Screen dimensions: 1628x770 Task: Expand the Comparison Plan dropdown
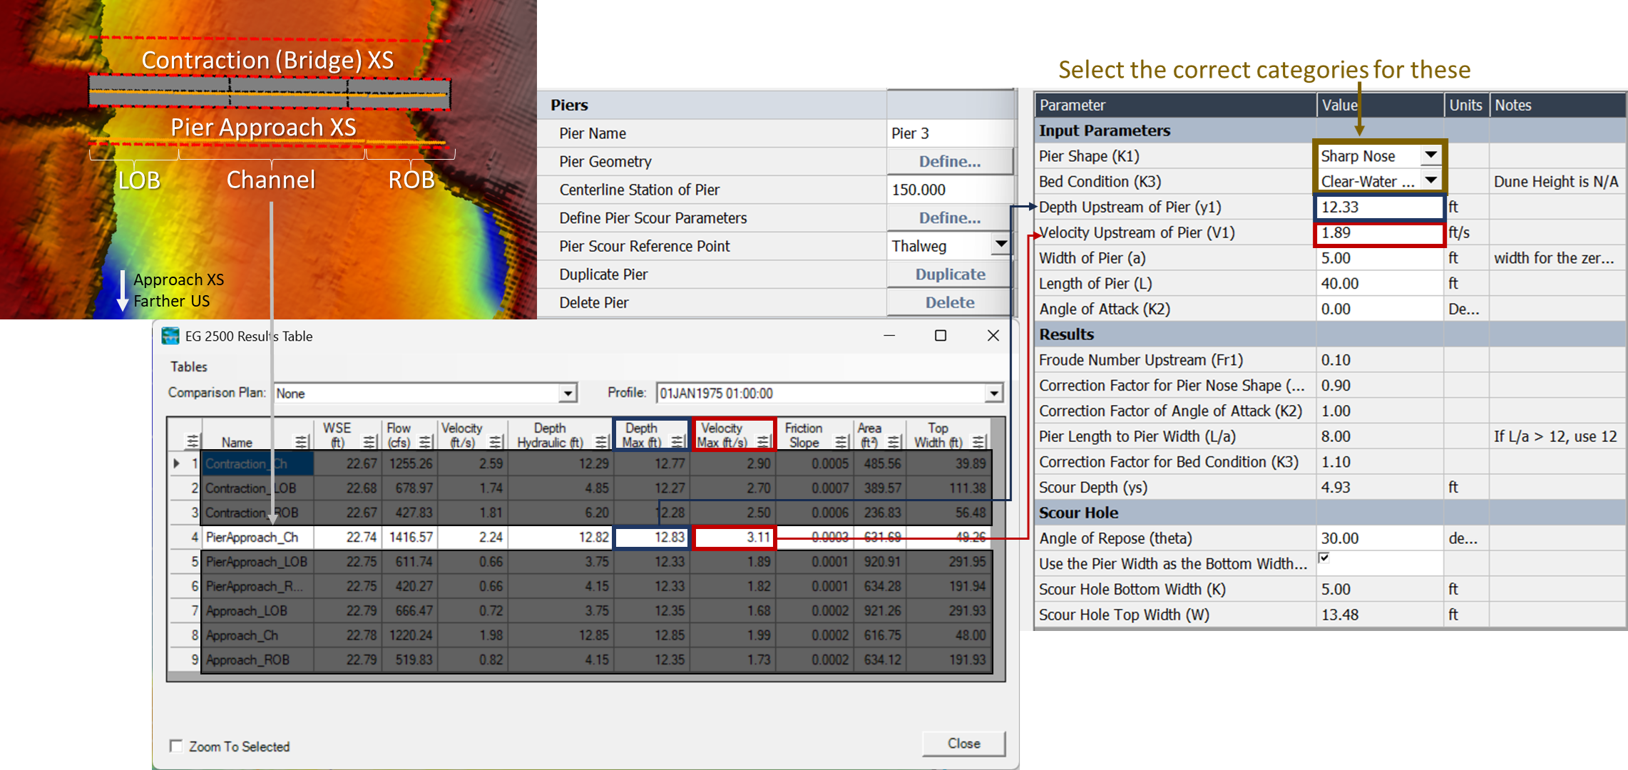[x=568, y=394]
